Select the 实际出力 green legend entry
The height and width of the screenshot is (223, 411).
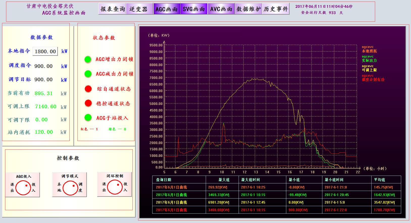pyautogui.click(x=369, y=61)
